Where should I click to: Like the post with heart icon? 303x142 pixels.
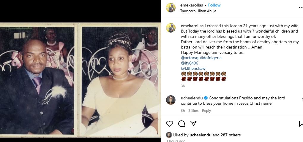click(170, 123)
